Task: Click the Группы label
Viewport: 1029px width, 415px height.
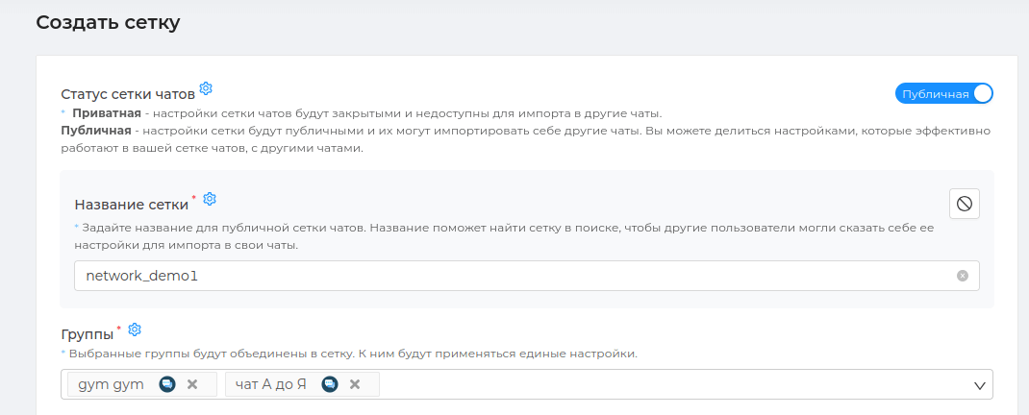Action: pos(87,334)
